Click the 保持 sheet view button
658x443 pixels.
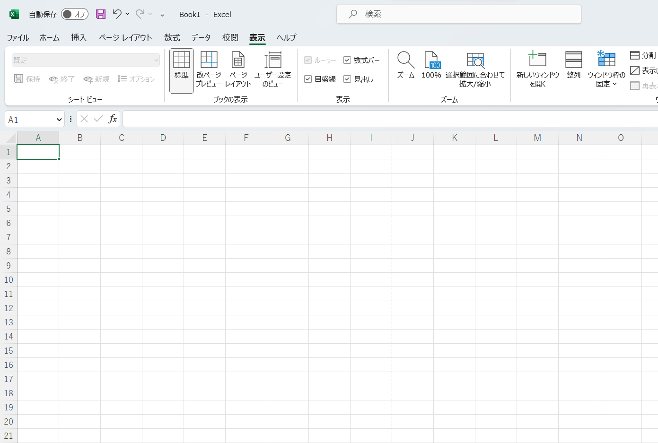[x=27, y=79]
